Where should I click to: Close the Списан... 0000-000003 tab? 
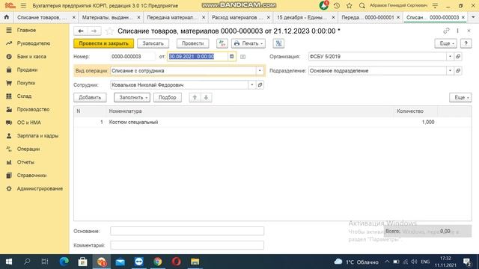[463, 17]
